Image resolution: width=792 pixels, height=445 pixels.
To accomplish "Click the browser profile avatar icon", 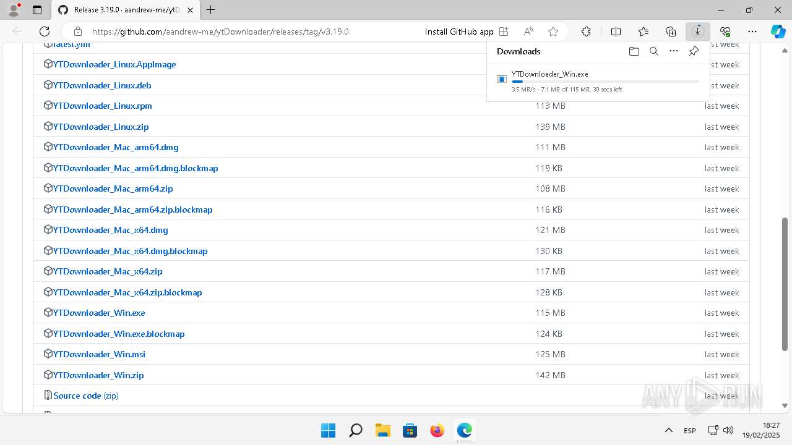I will coord(14,10).
